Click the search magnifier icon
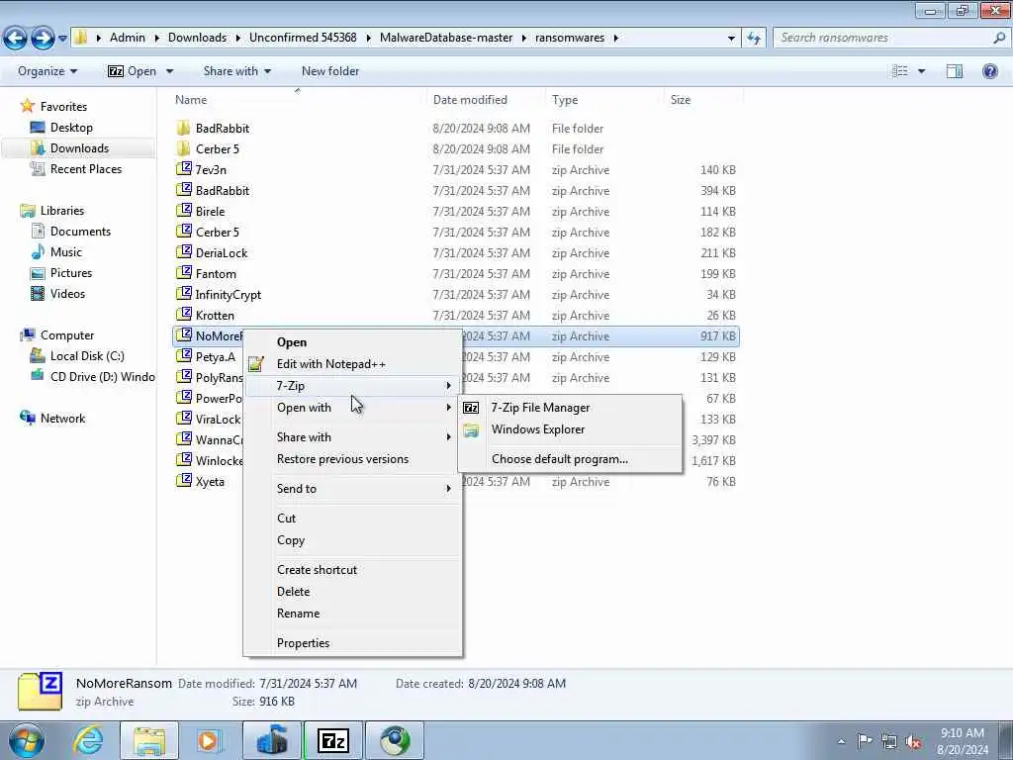Screen dimensions: 1013x760 999,38
